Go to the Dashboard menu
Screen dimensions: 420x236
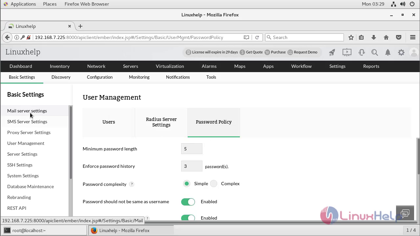(x=21, y=66)
